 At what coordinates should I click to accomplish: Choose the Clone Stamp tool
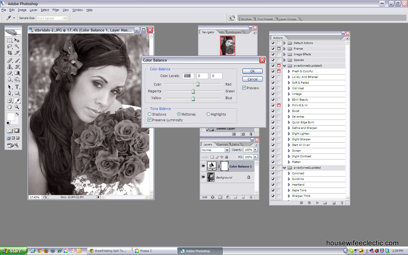[x=10, y=67]
